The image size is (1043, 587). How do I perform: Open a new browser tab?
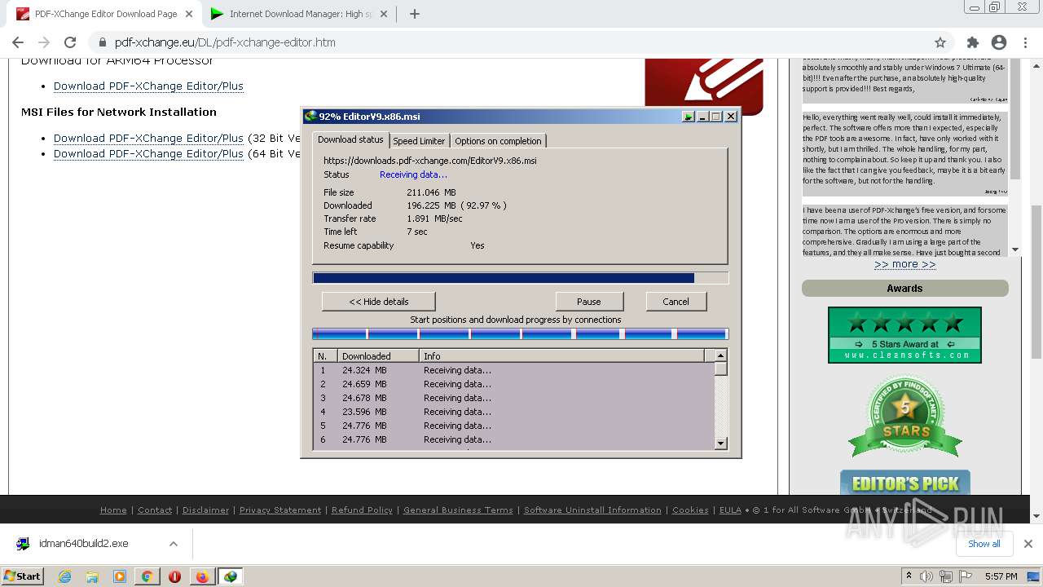(414, 14)
